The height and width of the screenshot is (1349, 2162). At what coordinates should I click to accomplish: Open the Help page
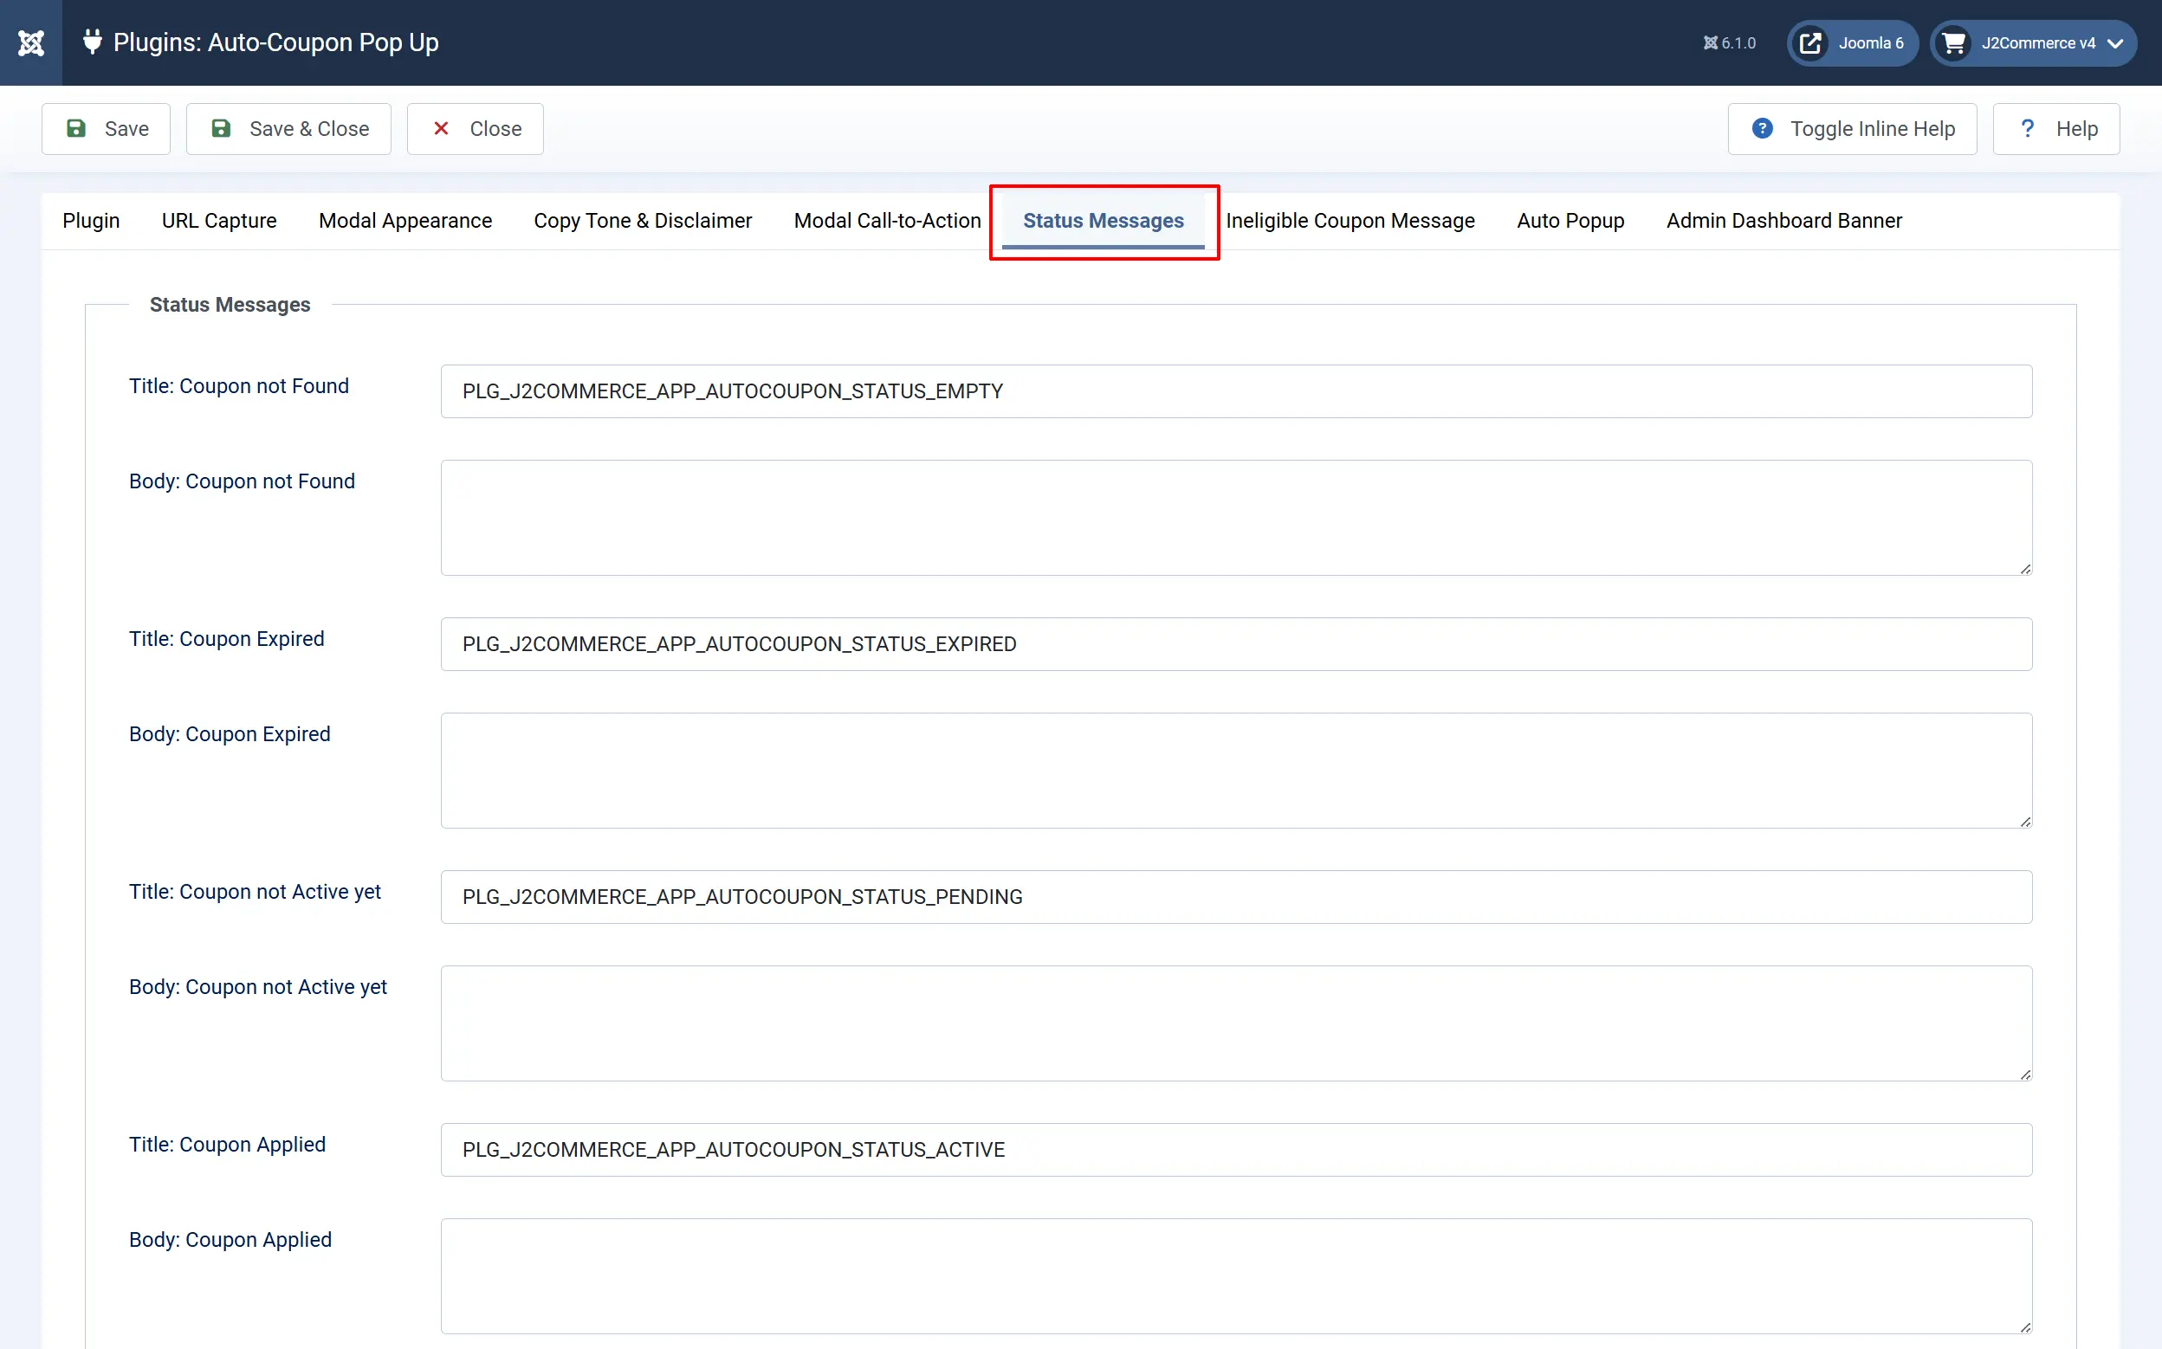tap(2056, 128)
